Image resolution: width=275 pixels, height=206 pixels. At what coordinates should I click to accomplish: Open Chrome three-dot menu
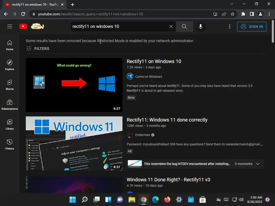click(269, 14)
